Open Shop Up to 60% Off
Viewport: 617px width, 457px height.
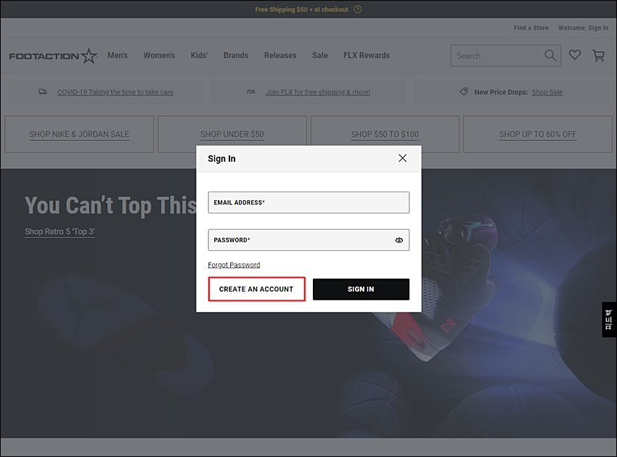[537, 134]
